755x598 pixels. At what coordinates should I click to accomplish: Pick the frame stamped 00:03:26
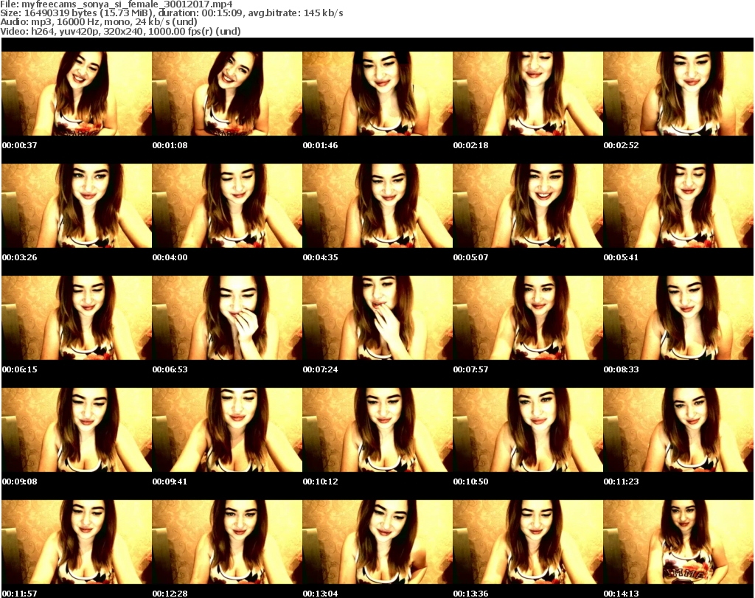[77, 206]
